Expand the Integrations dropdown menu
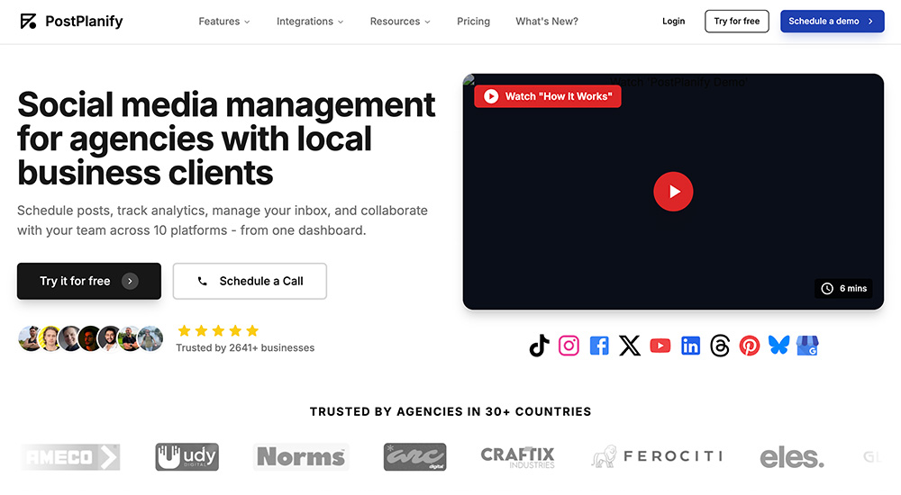Screen dimensions: 901x495 pyautogui.click(x=310, y=22)
